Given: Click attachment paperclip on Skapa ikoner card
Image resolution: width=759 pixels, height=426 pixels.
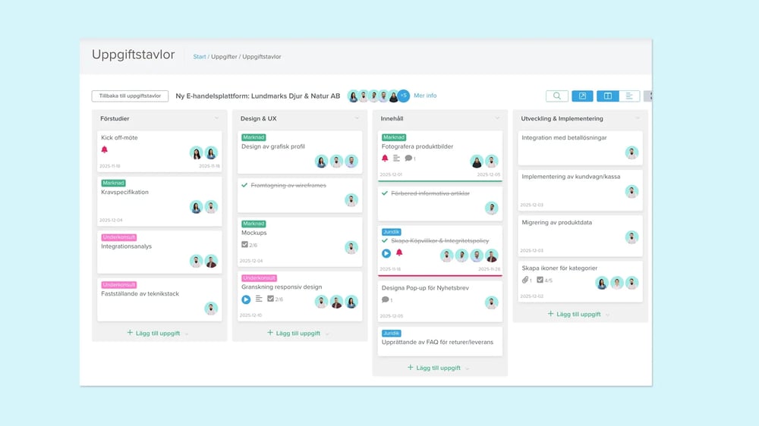Looking at the screenshot, I should 525,280.
